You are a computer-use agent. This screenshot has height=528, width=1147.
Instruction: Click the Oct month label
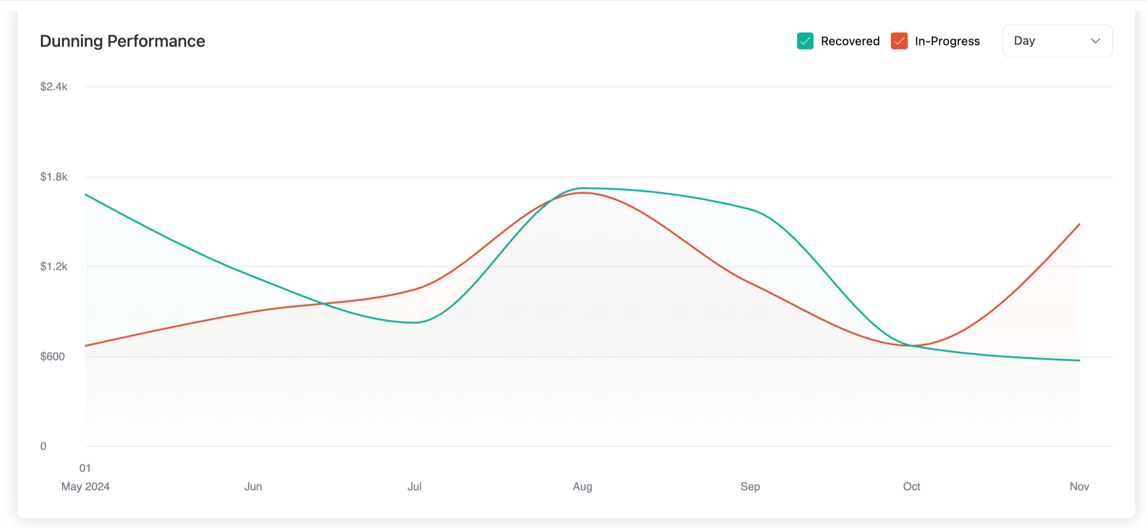click(911, 487)
